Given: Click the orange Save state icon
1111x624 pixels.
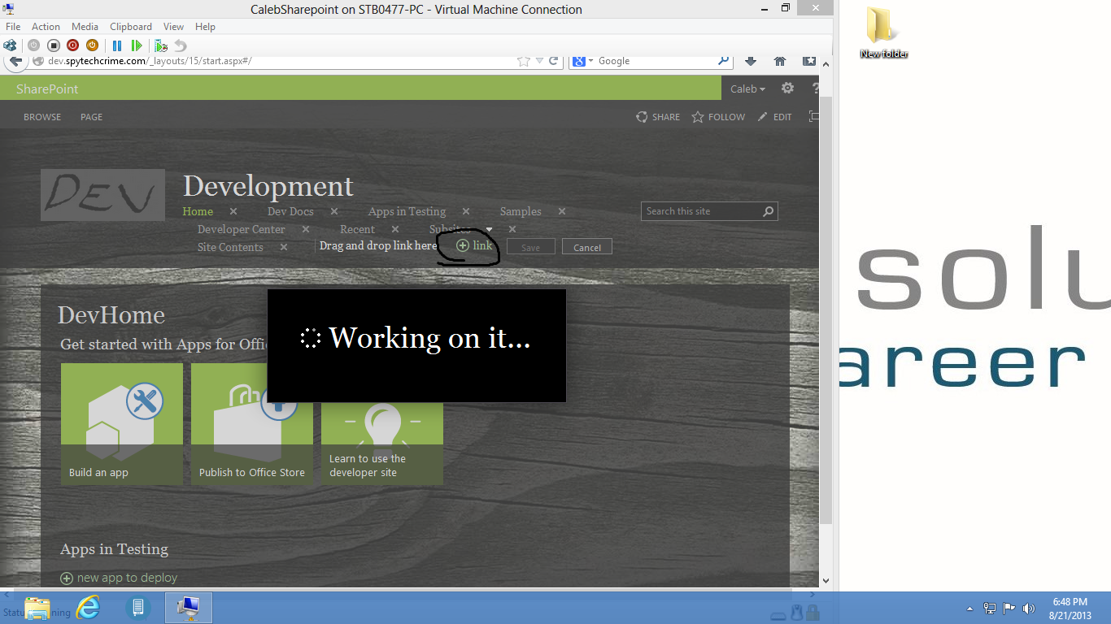Looking at the screenshot, I should click(92, 45).
